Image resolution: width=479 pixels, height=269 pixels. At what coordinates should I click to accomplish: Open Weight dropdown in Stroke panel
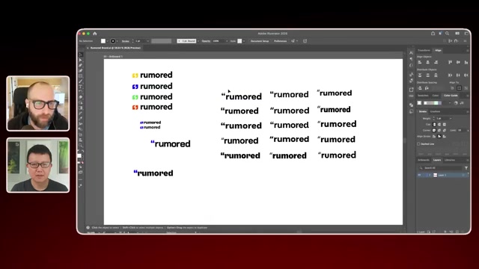tap(451, 118)
